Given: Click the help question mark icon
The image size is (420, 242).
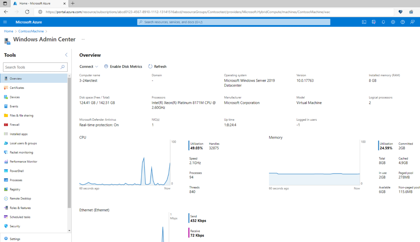Looking at the screenshot, I should click(x=402, y=22).
